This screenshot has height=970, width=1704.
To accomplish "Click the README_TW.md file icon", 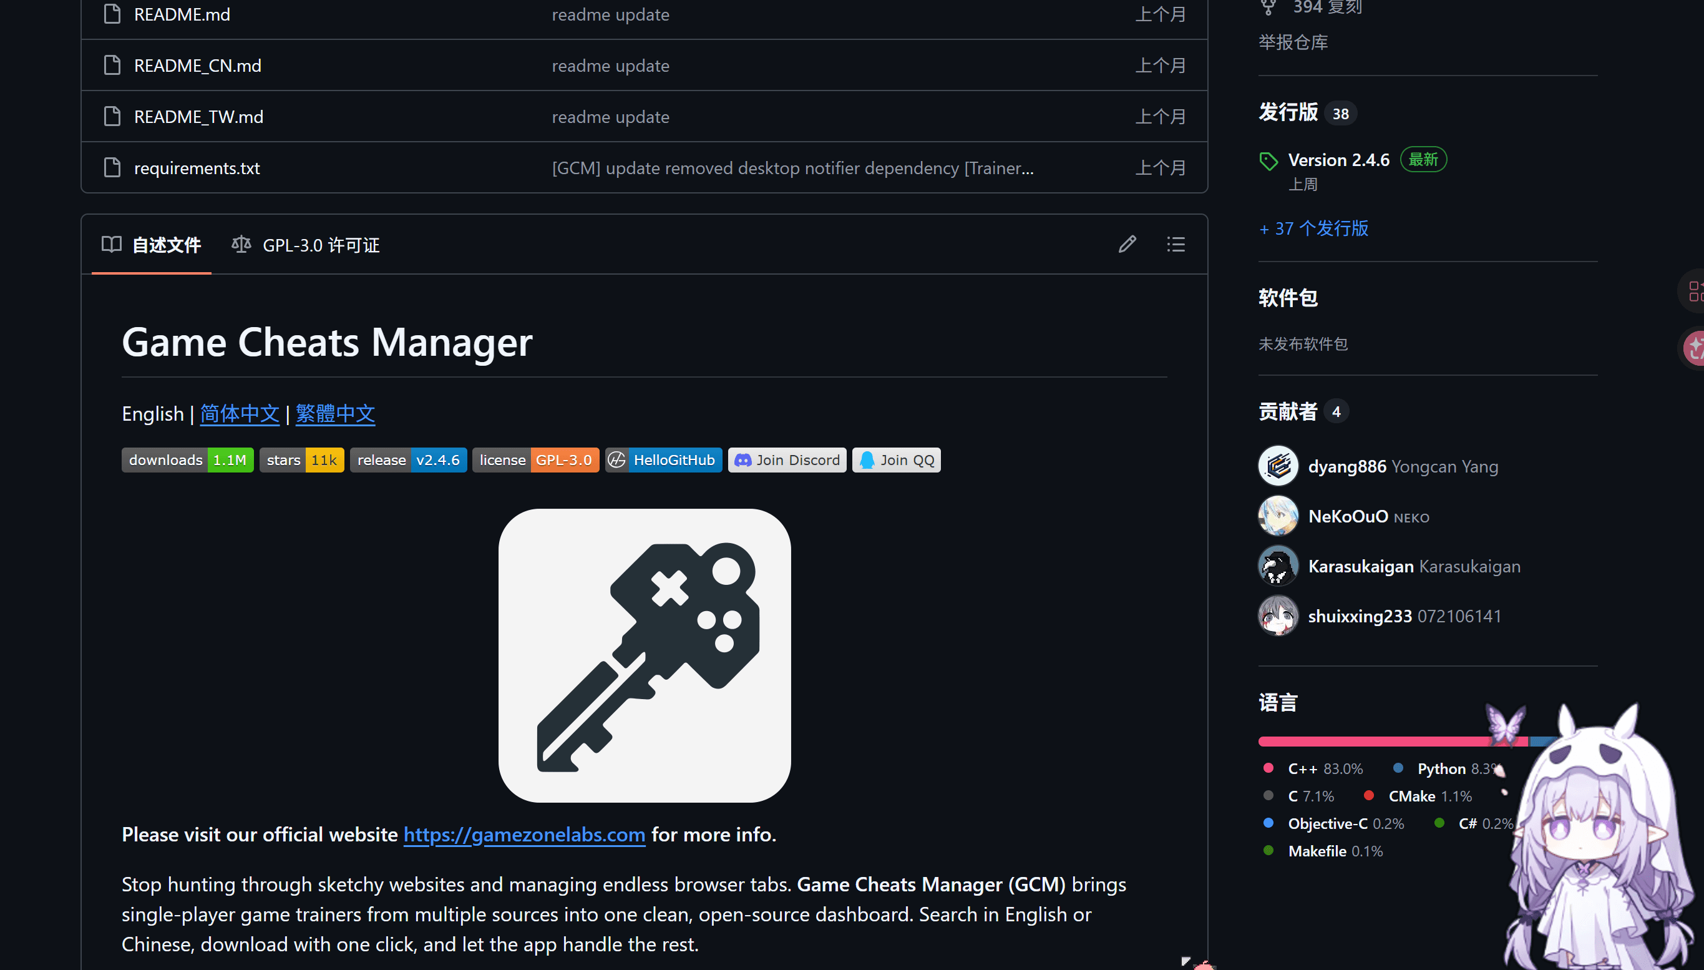I will 112,117.
